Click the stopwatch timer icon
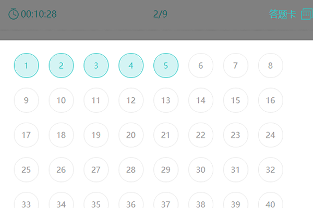Viewport: 313px width, 208px height. 14,14
